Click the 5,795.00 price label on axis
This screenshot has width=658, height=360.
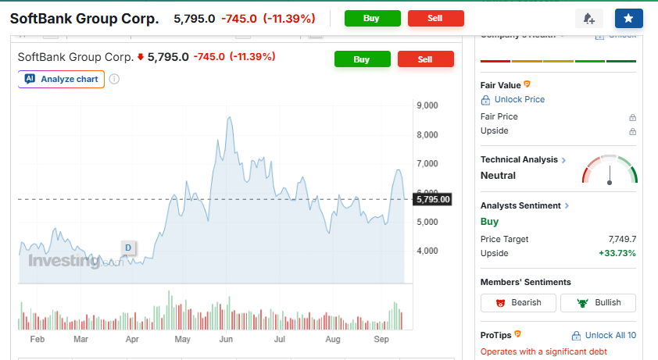[x=433, y=199]
